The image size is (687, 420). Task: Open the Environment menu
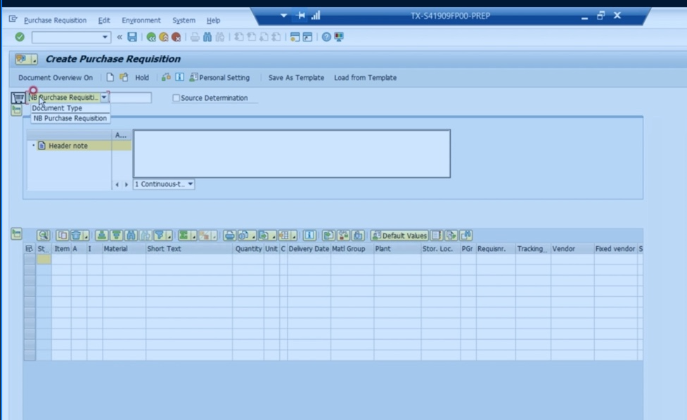[x=141, y=20]
